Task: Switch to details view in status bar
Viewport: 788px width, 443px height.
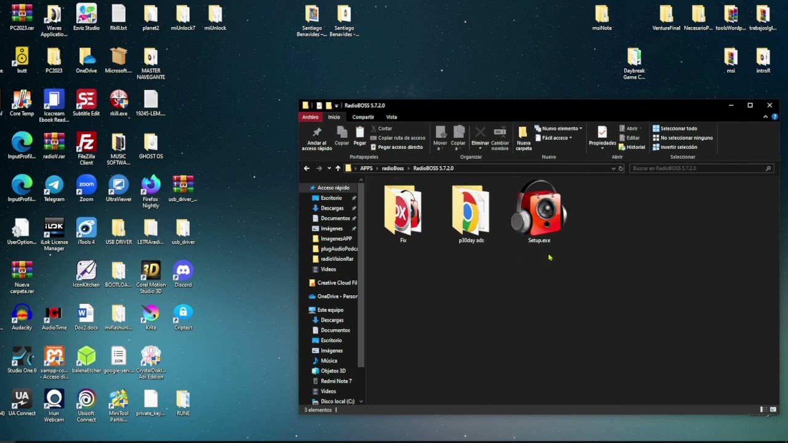Action: [763, 410]
